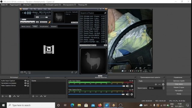The height and width of the screenshot is (108, 192).
Task: Remove the scene transition with minus icon
Action: [159, 84]
